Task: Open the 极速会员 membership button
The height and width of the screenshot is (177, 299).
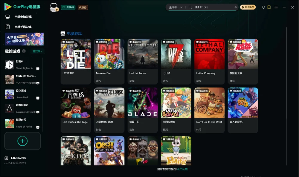Action: (x=248, y=7)
